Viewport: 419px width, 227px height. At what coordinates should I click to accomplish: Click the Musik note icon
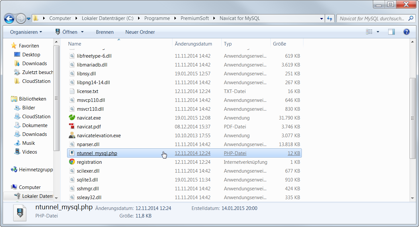pos(17,143)
